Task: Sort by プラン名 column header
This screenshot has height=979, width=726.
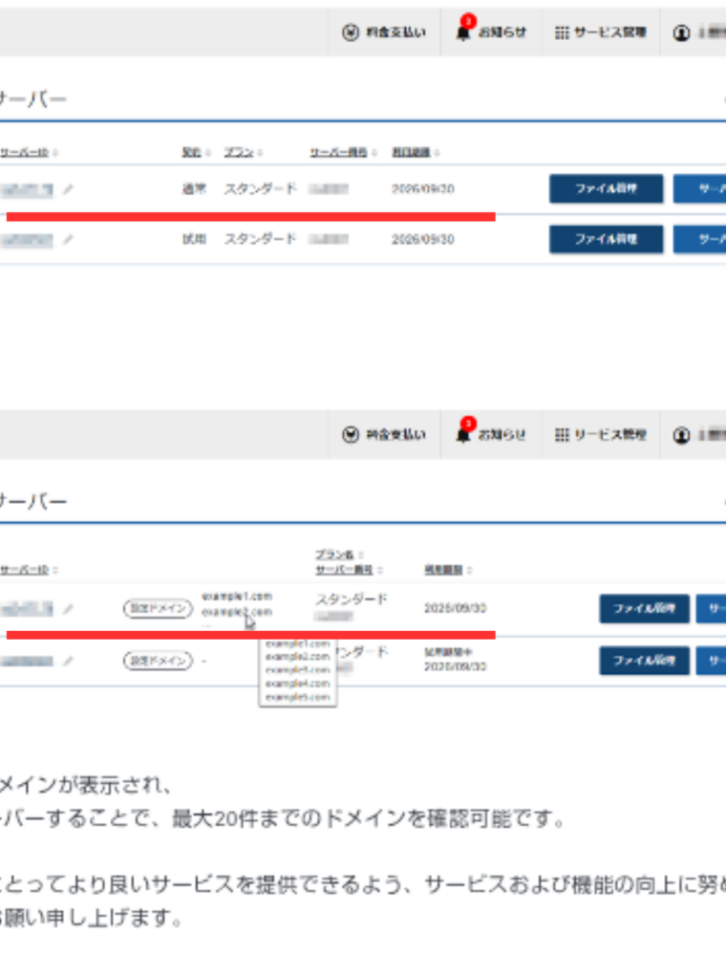Action: pyautogui.click(x=339, y=555)
